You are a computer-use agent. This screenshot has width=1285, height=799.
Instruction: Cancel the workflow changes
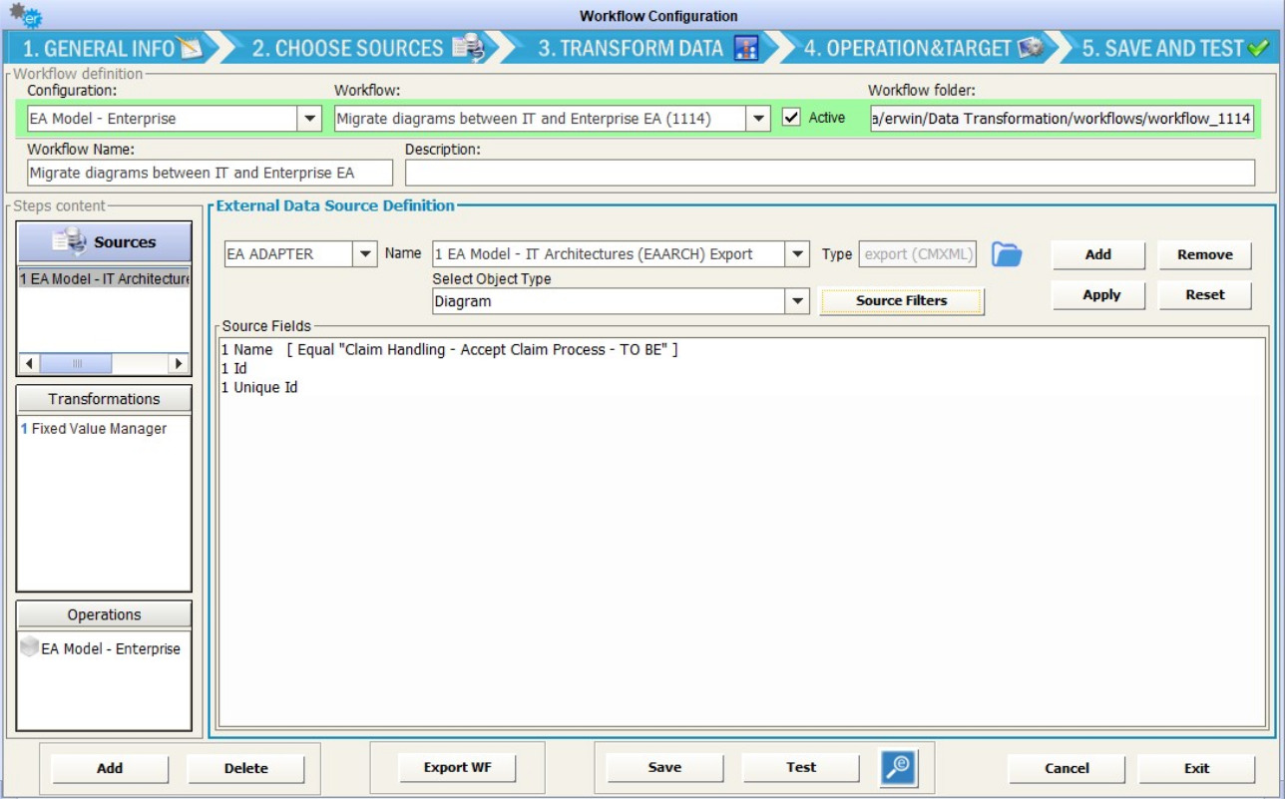[1067, 768]
